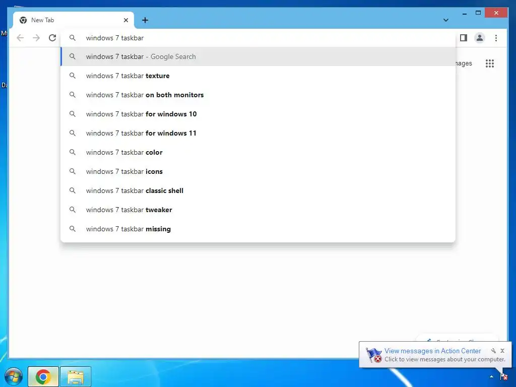Select suggestion 'windows 7 taskbar for windows 11'
This screenshot has height=387, width=516.
click(258, 133)
